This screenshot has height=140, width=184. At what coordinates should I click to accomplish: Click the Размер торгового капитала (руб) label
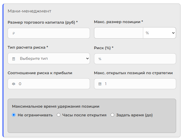[x=43, y=22]
